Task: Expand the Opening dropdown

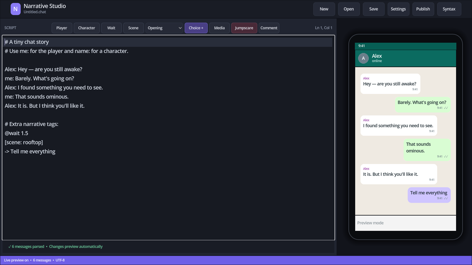Action: [x=164, y=28]
